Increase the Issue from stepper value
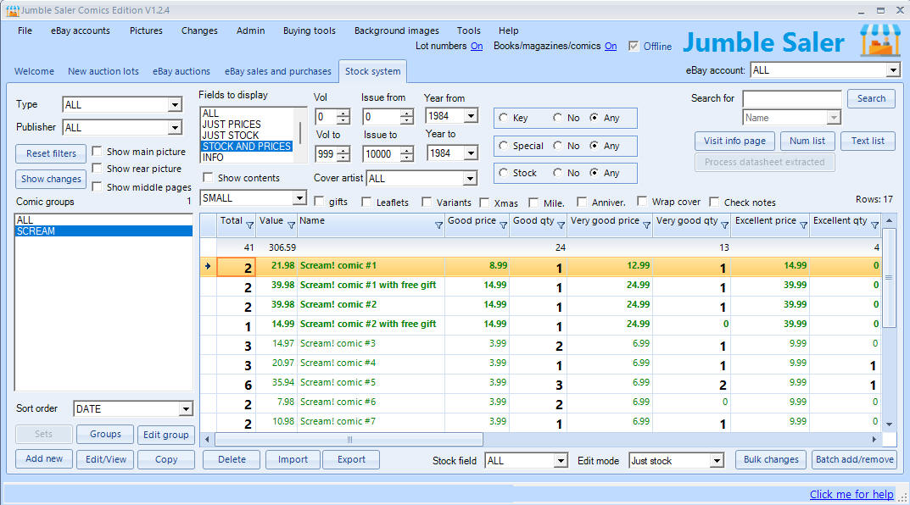Viewport: 910px width, 505px height. 407,113
